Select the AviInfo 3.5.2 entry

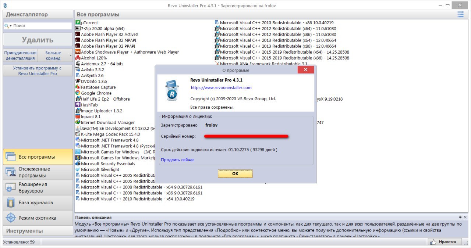click(x=90, y=69)
